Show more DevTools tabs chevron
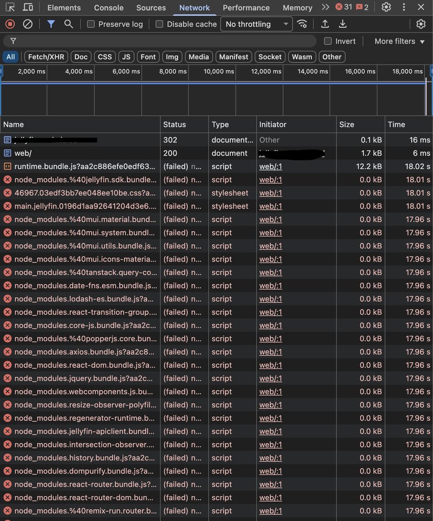 [x=326, y=7]
